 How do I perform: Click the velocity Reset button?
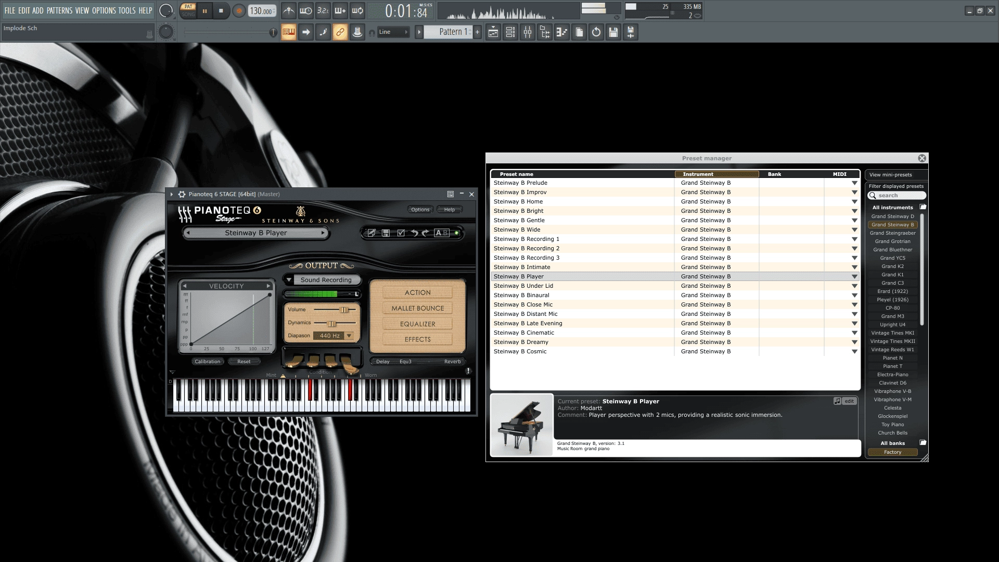(244, 362)
